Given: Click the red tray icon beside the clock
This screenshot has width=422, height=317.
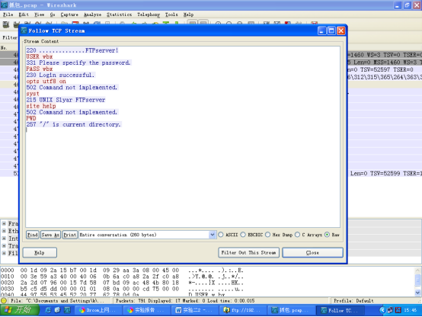Looking at the screenshot, I should [x=398, y=310].
